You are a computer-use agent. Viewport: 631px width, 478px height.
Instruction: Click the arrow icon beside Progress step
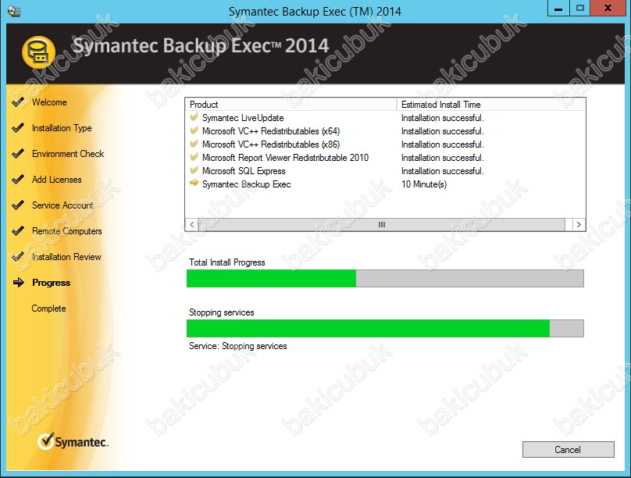click(19, 283)
